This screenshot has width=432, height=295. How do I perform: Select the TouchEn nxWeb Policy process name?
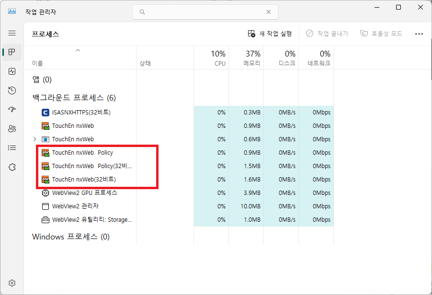point(83,153)
